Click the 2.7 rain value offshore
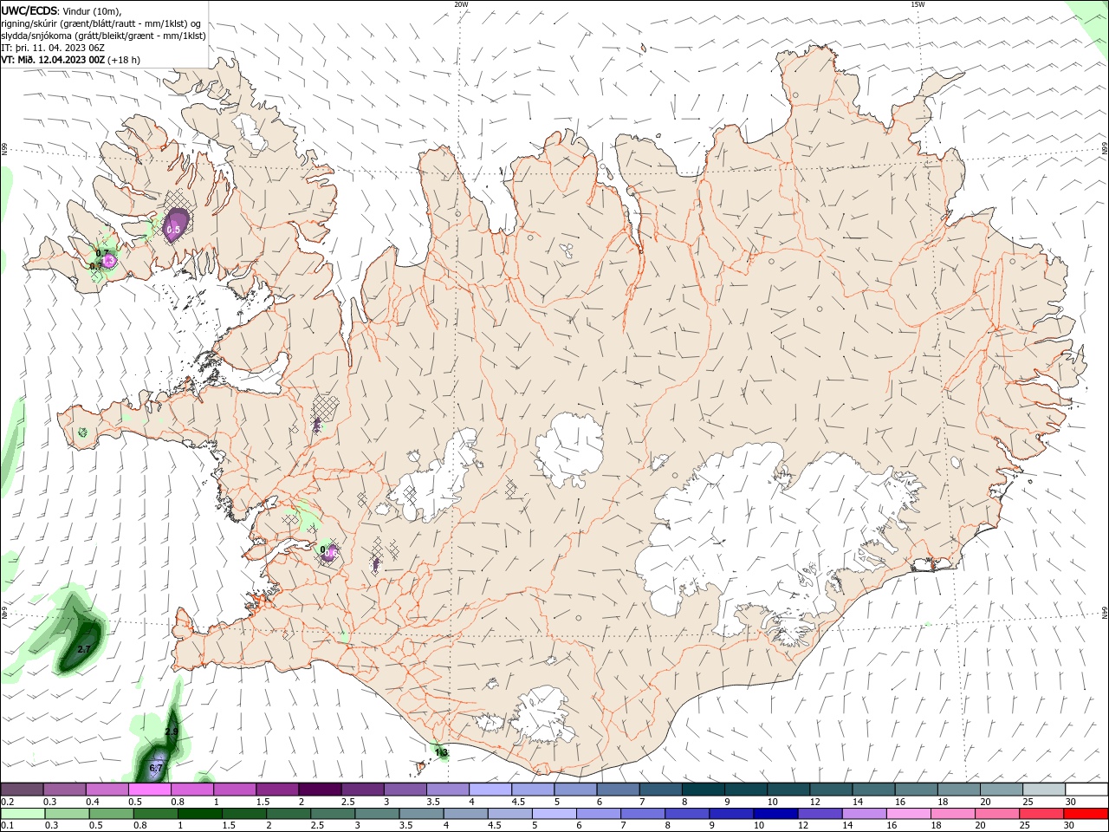This screenshot has height=832, width=1109. pyautogui.click(x=84, y=649)
